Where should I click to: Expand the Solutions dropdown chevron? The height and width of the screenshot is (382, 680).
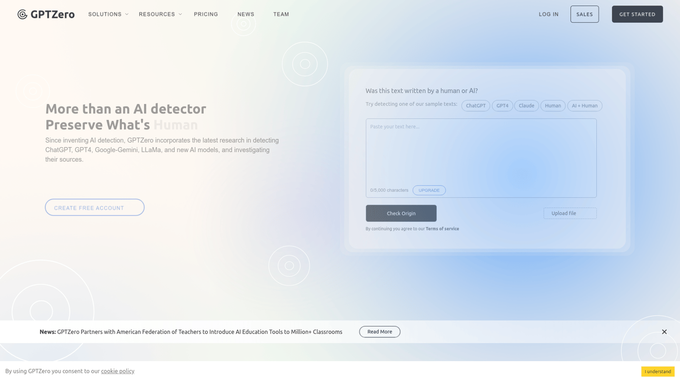click(x=127, y=14)
